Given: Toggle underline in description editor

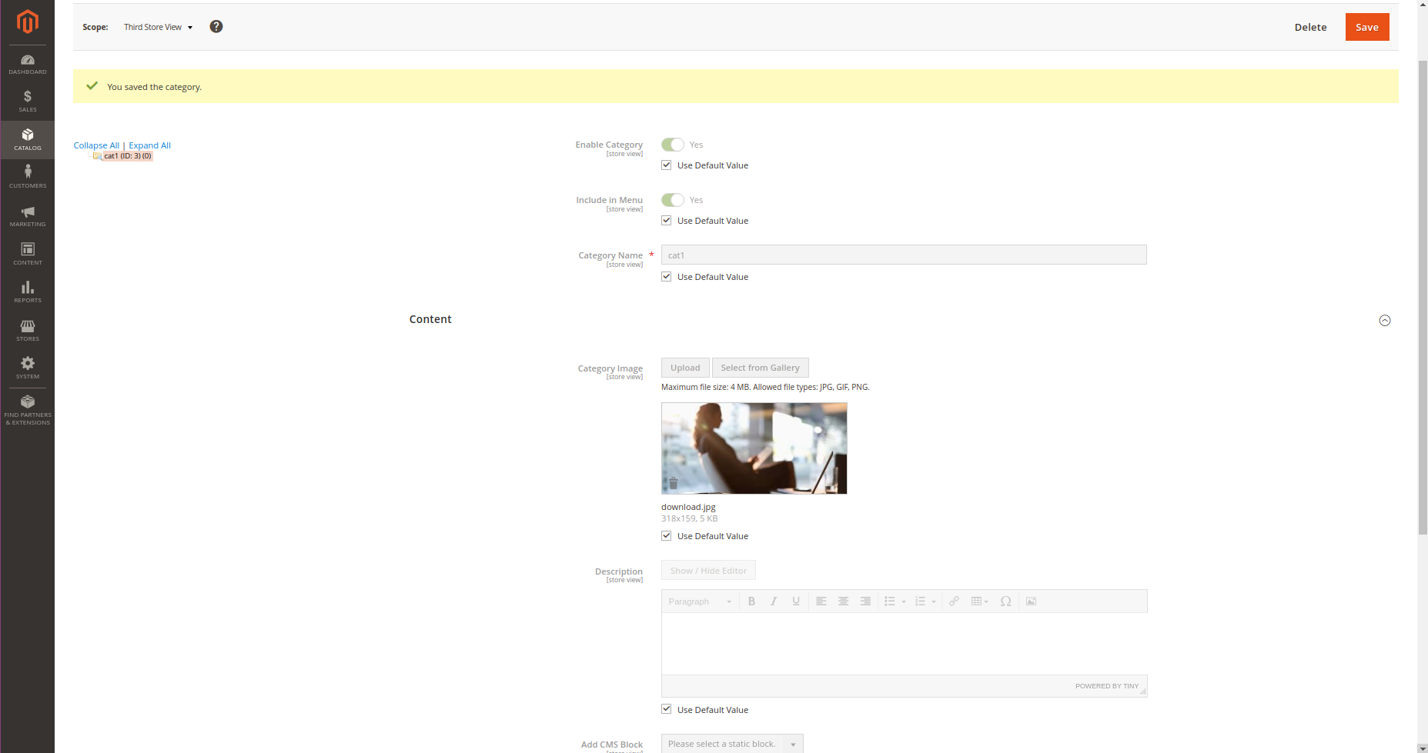Looking at the screenshot, I should [796, 601].
